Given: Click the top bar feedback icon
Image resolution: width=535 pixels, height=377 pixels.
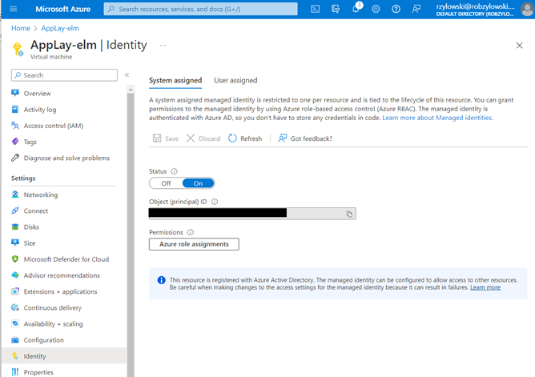Looking at the screenshot, I should pos(416,9).
